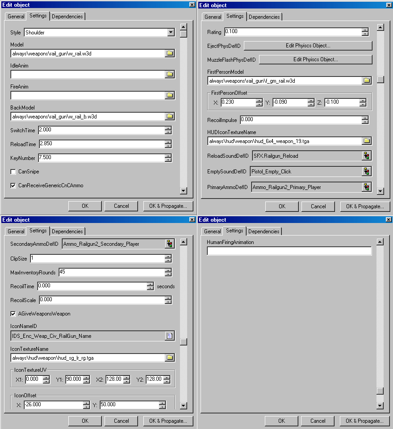Click the HumanFiringAnimation text field
393x429 pixels.
pyautogui.click(x=289, y=251)
